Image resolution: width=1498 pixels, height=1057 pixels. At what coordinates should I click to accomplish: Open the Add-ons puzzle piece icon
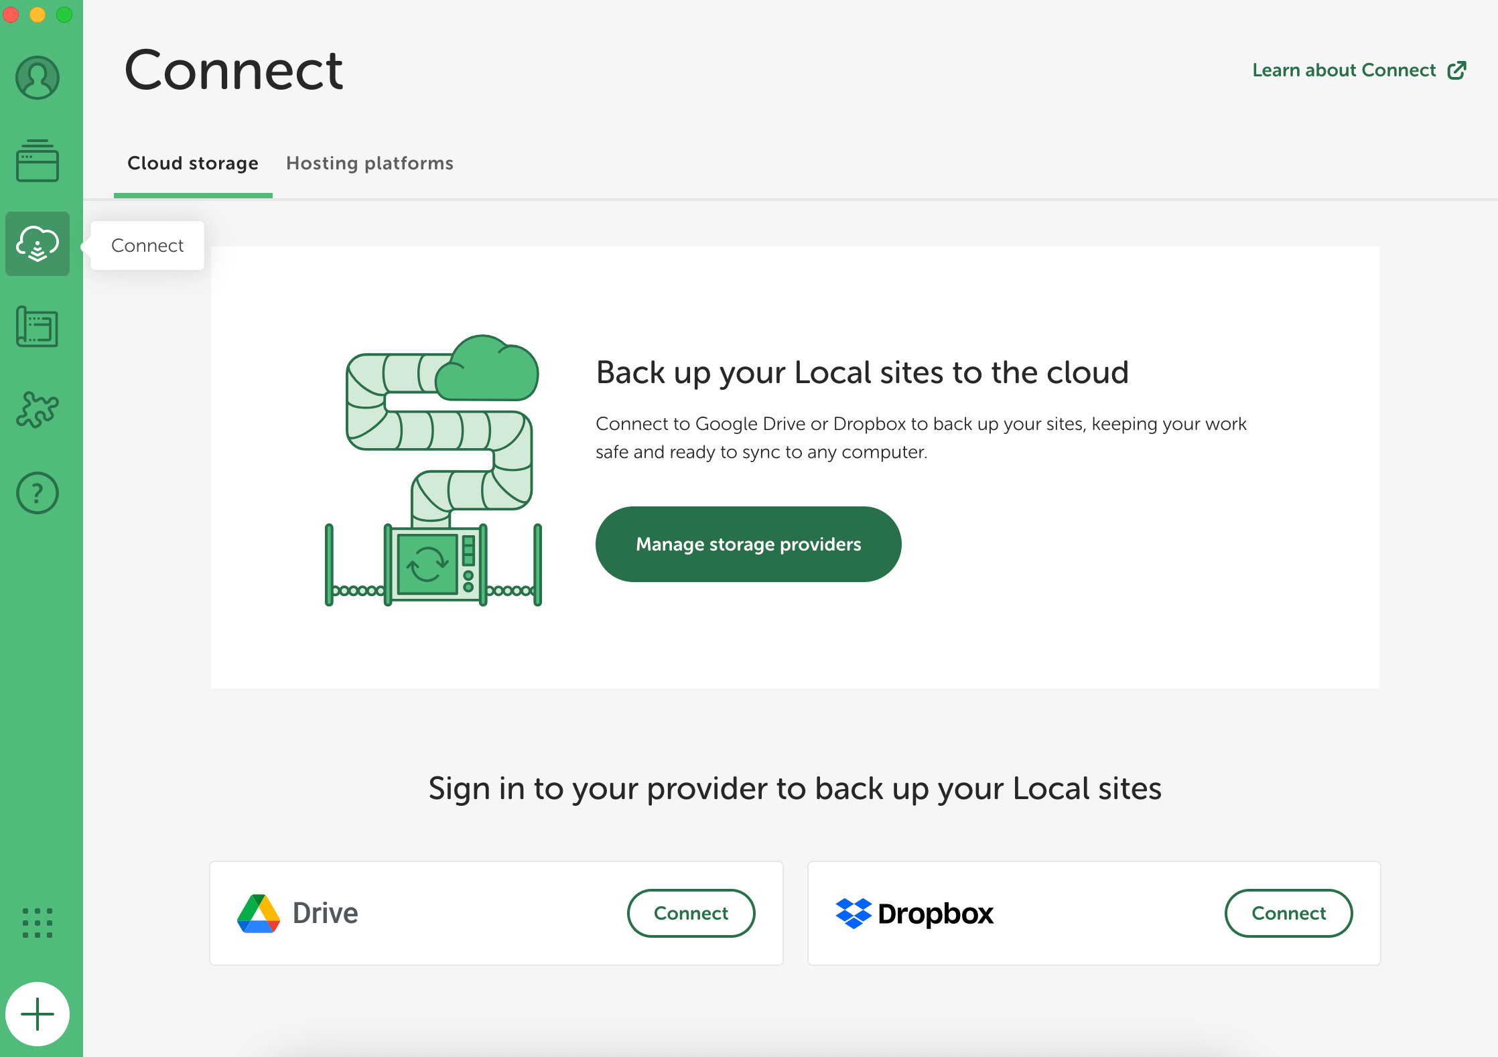[38, 410]
